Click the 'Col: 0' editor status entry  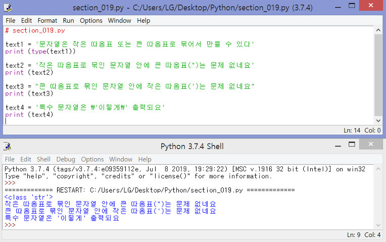[372, 130]
